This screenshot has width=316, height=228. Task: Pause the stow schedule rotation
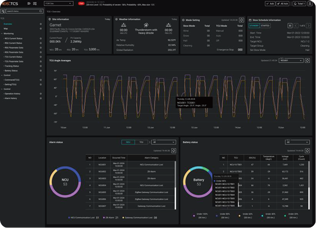[x=290, y=25]
